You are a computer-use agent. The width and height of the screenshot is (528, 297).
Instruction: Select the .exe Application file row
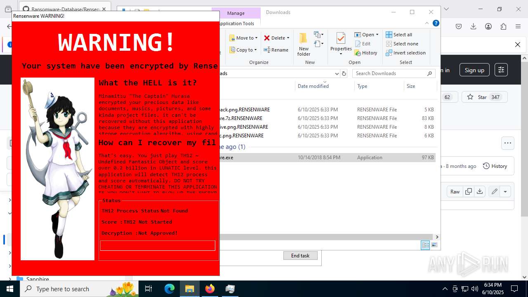click(x=328, y=158)
